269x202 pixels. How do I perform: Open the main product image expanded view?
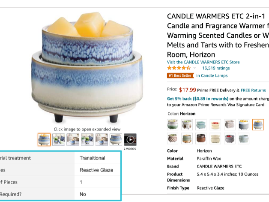tap(87, 67)
